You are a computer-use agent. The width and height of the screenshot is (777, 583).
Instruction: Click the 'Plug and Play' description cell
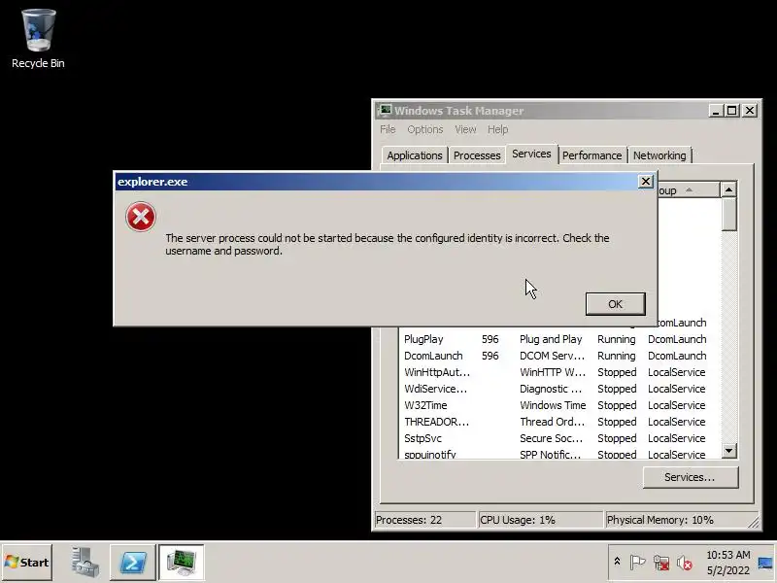[551, 339]
